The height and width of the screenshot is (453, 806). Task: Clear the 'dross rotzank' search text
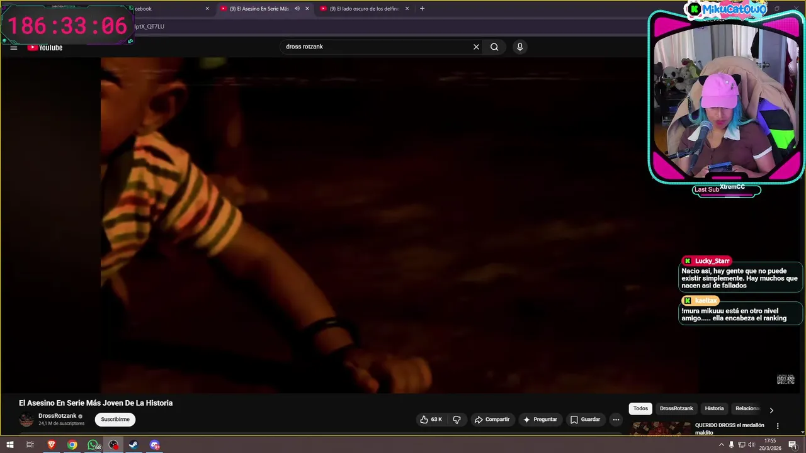(476, 47)
